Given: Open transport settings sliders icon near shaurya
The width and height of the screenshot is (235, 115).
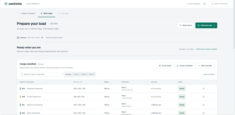Looking at the screenshot, I should (x=42, y=38).
